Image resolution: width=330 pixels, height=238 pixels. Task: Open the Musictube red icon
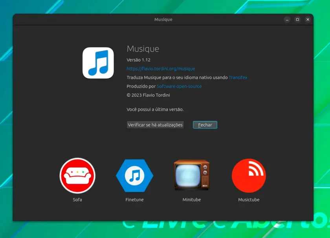pos(249,176)
